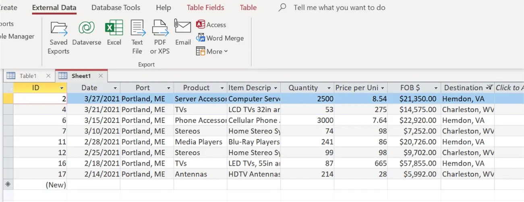Switch to the Table1 document tab

28,76
